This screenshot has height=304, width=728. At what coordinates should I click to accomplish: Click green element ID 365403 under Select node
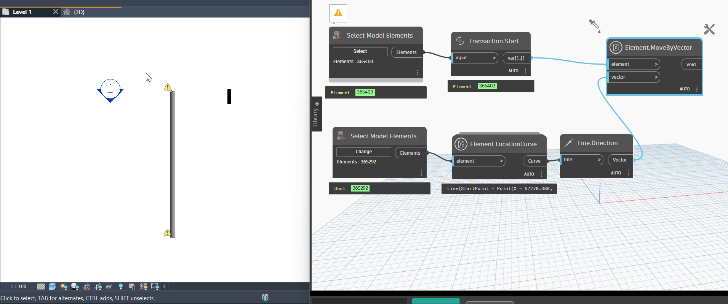click(365, 92)
